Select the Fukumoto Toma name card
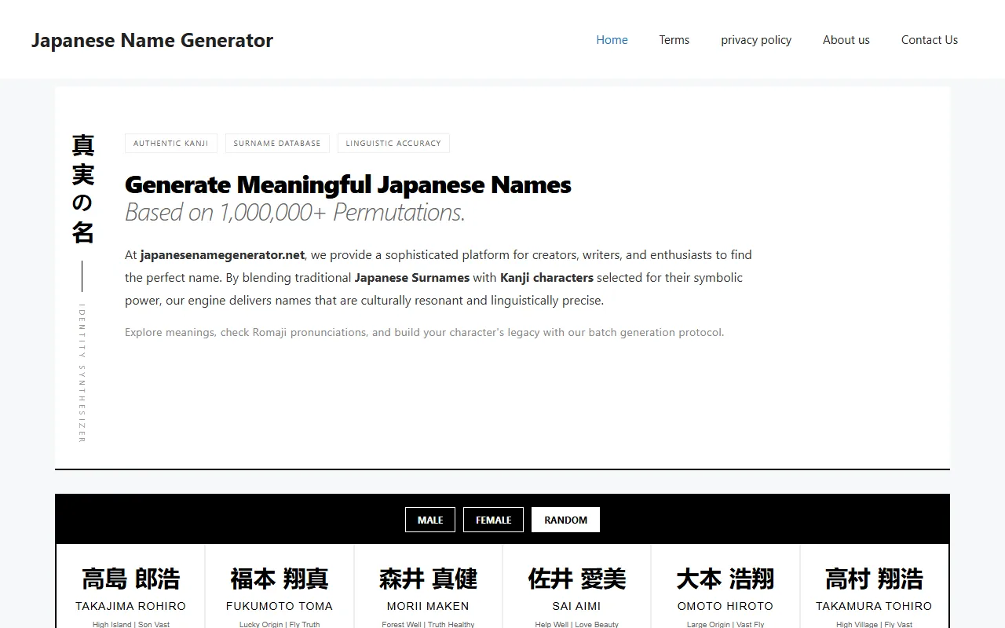The height and width of the screenshot is (628, 1005). pos(280,589)
